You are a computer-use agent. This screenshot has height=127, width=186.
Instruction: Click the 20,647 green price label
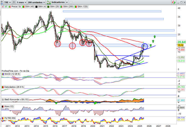pos(182,42)
